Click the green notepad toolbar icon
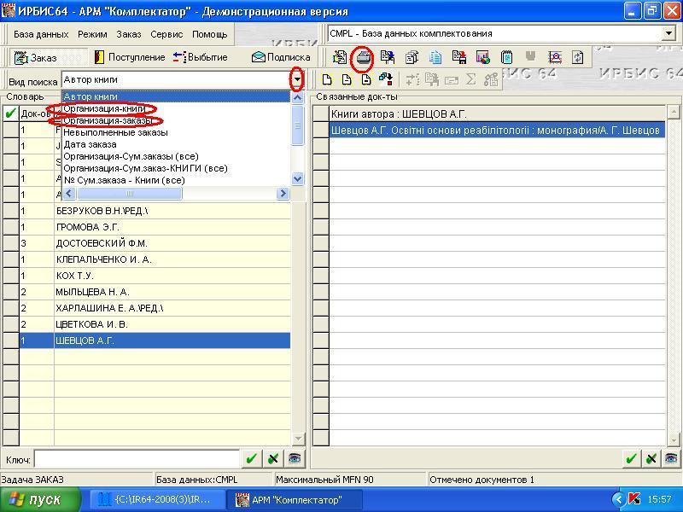 click(x=507, y=57)
